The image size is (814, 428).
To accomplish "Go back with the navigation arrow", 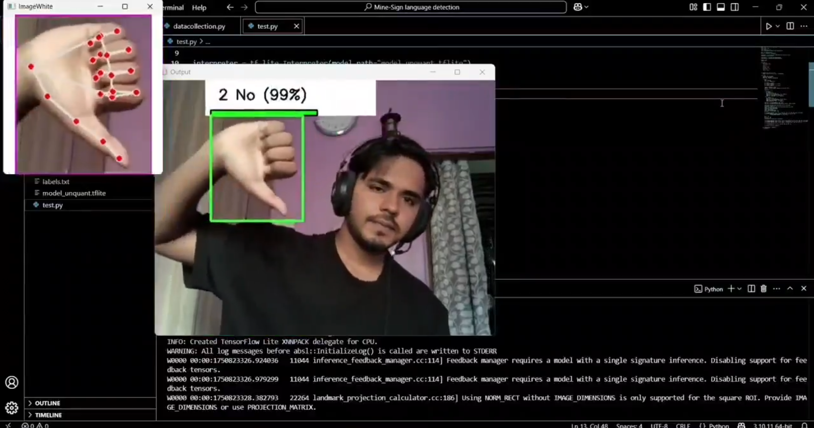I will pyautogui.click(x=230, y=7).
